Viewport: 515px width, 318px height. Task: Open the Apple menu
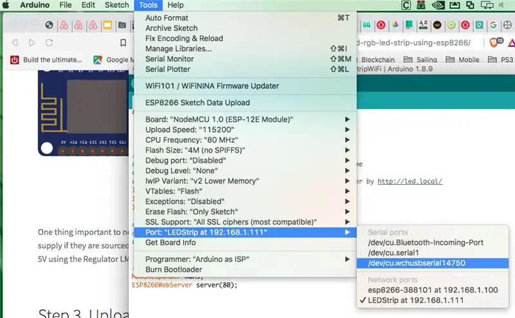[6, 5]
